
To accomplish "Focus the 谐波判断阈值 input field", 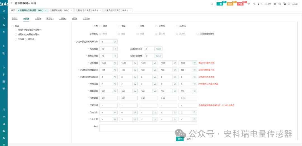I will pos(149,56).
